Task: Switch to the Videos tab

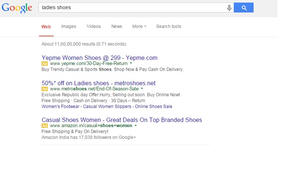Action: click(93, 26)
